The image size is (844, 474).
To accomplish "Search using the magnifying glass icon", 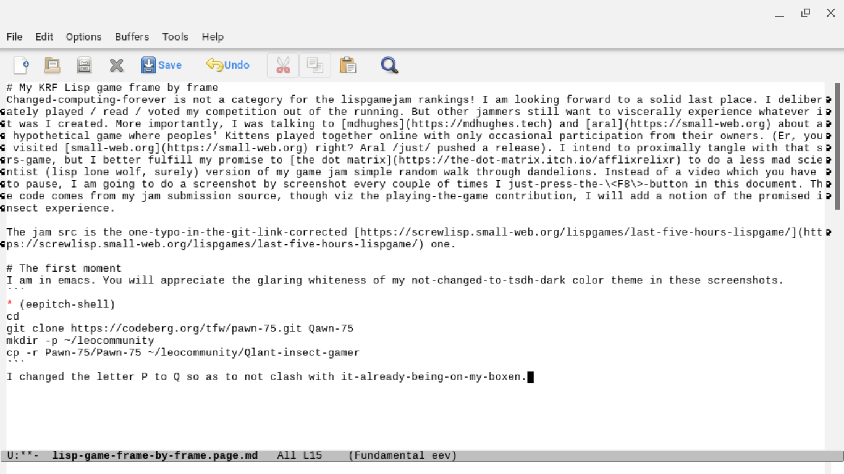I will 389,65.
